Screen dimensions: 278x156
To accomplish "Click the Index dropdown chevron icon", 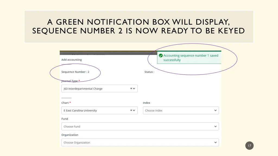I will pyautogui.click(x=215, y=110).
